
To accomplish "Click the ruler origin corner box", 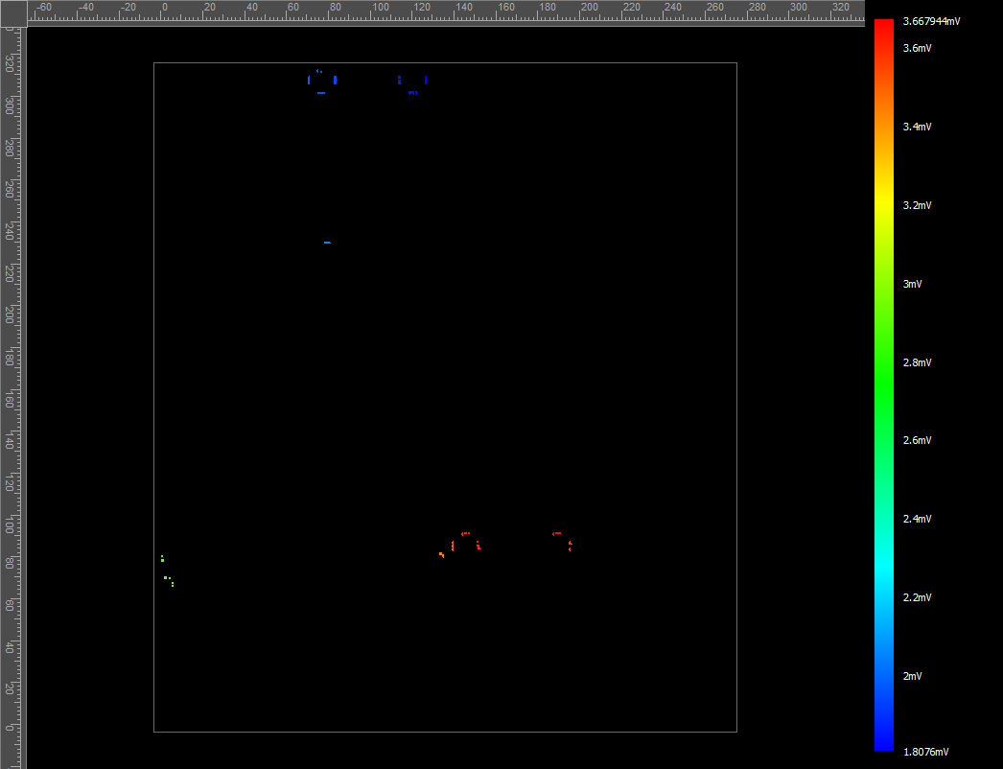I will (x=12, y=12).
